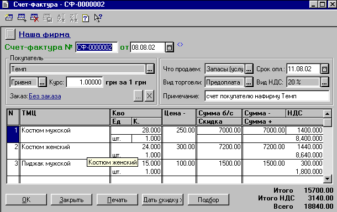Click the payment due date field 11.08.02
This screenshot has width=337, height=212.
coord(303,69)
